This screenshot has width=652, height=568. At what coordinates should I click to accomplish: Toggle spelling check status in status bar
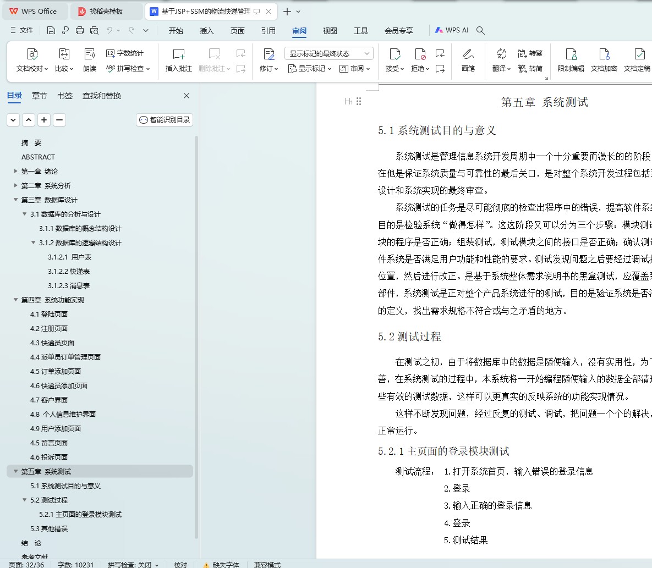point(133,565)
